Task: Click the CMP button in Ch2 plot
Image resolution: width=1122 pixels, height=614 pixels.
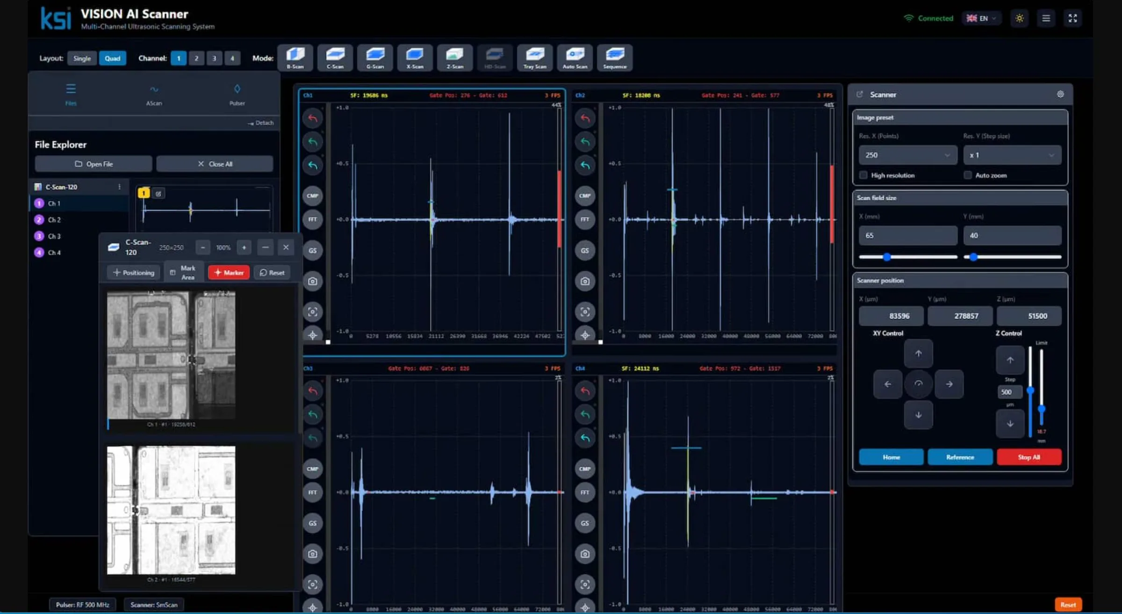Action: coord(585,195)
